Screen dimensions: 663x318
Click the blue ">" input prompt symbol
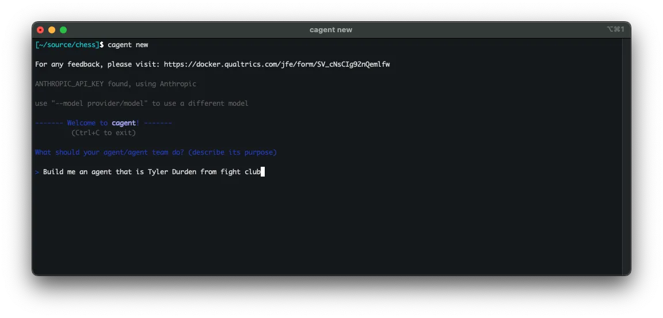(37, 172)
